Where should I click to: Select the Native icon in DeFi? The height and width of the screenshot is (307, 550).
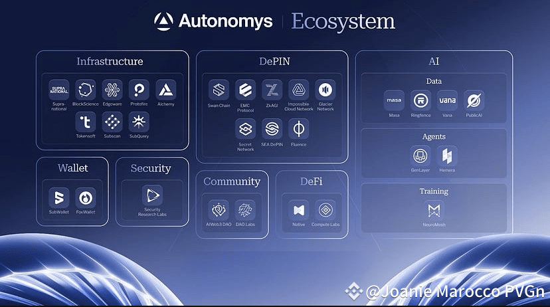pyautogui.click(x=298, y=210)
